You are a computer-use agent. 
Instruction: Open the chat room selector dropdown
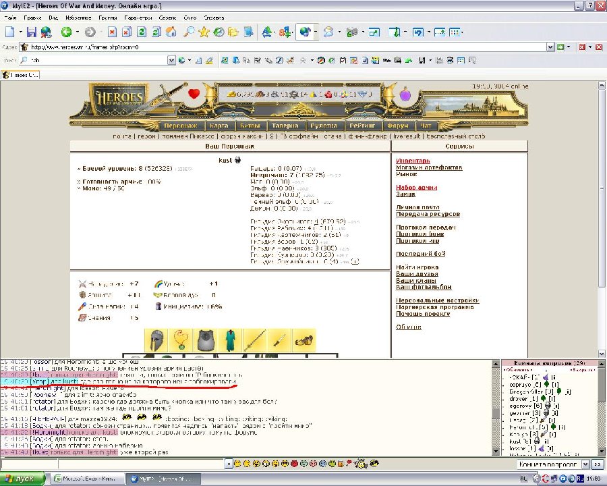[x=584, y=464]
